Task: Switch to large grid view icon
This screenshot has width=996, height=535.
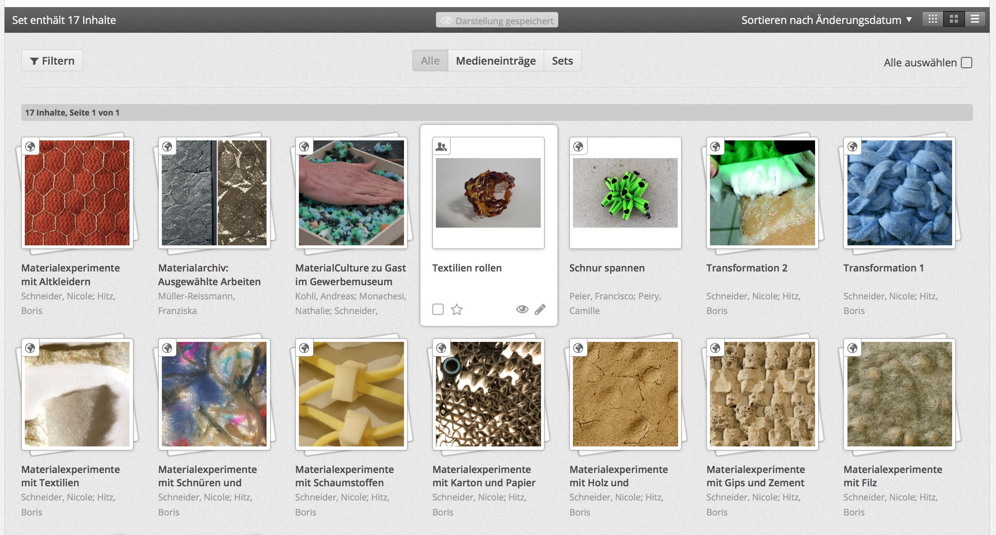Action: pos(954,19)
